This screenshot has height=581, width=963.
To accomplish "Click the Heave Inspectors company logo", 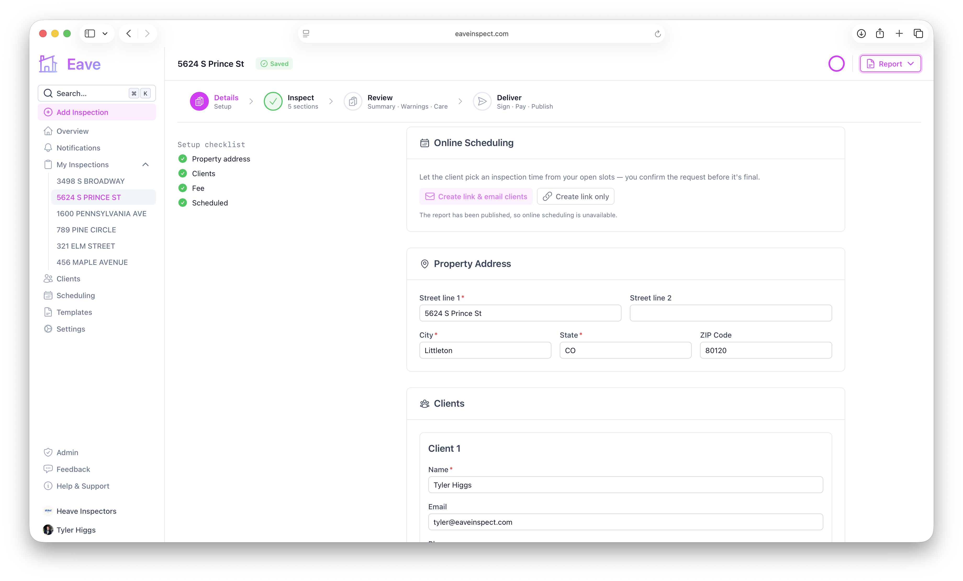I will click(x=48, y=511).
